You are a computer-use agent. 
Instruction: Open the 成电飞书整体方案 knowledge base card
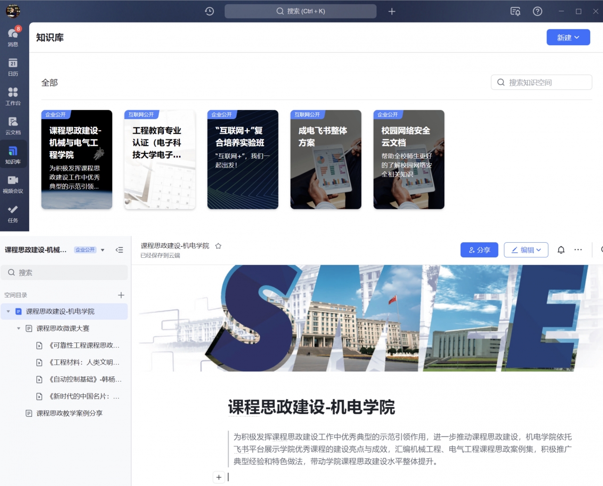(326, 159)
